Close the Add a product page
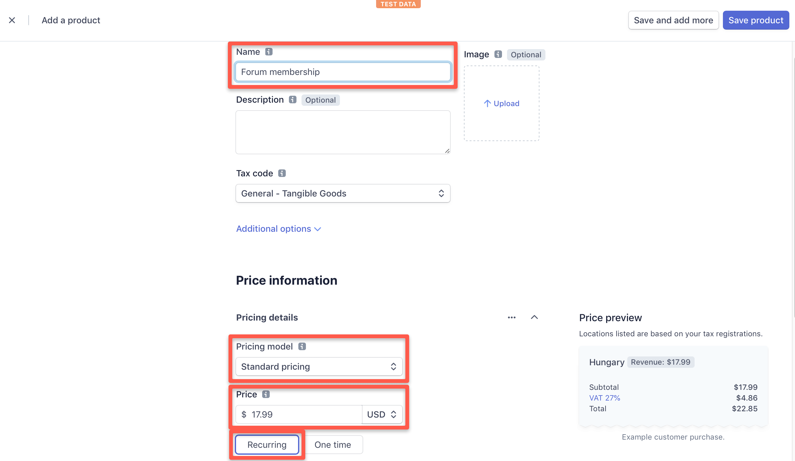This screenshot has width=795, height=461. (x=12, y=20)
